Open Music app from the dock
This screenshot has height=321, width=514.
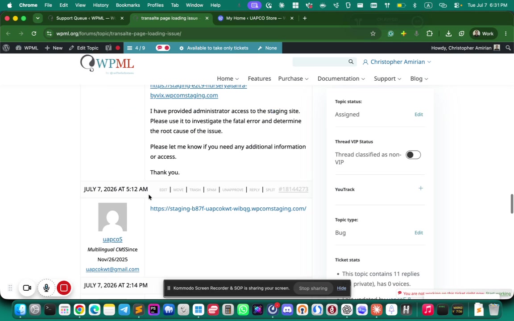pos(427,309)
